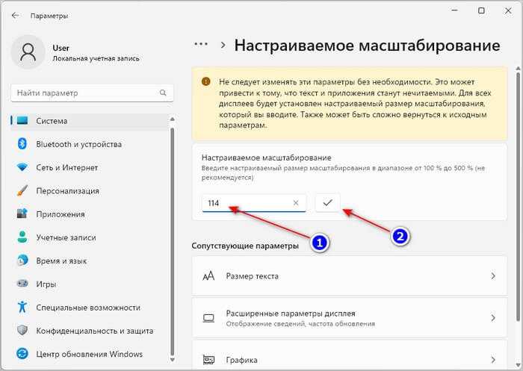
Task: Click the Приложения icon
Action: [22, 213]
